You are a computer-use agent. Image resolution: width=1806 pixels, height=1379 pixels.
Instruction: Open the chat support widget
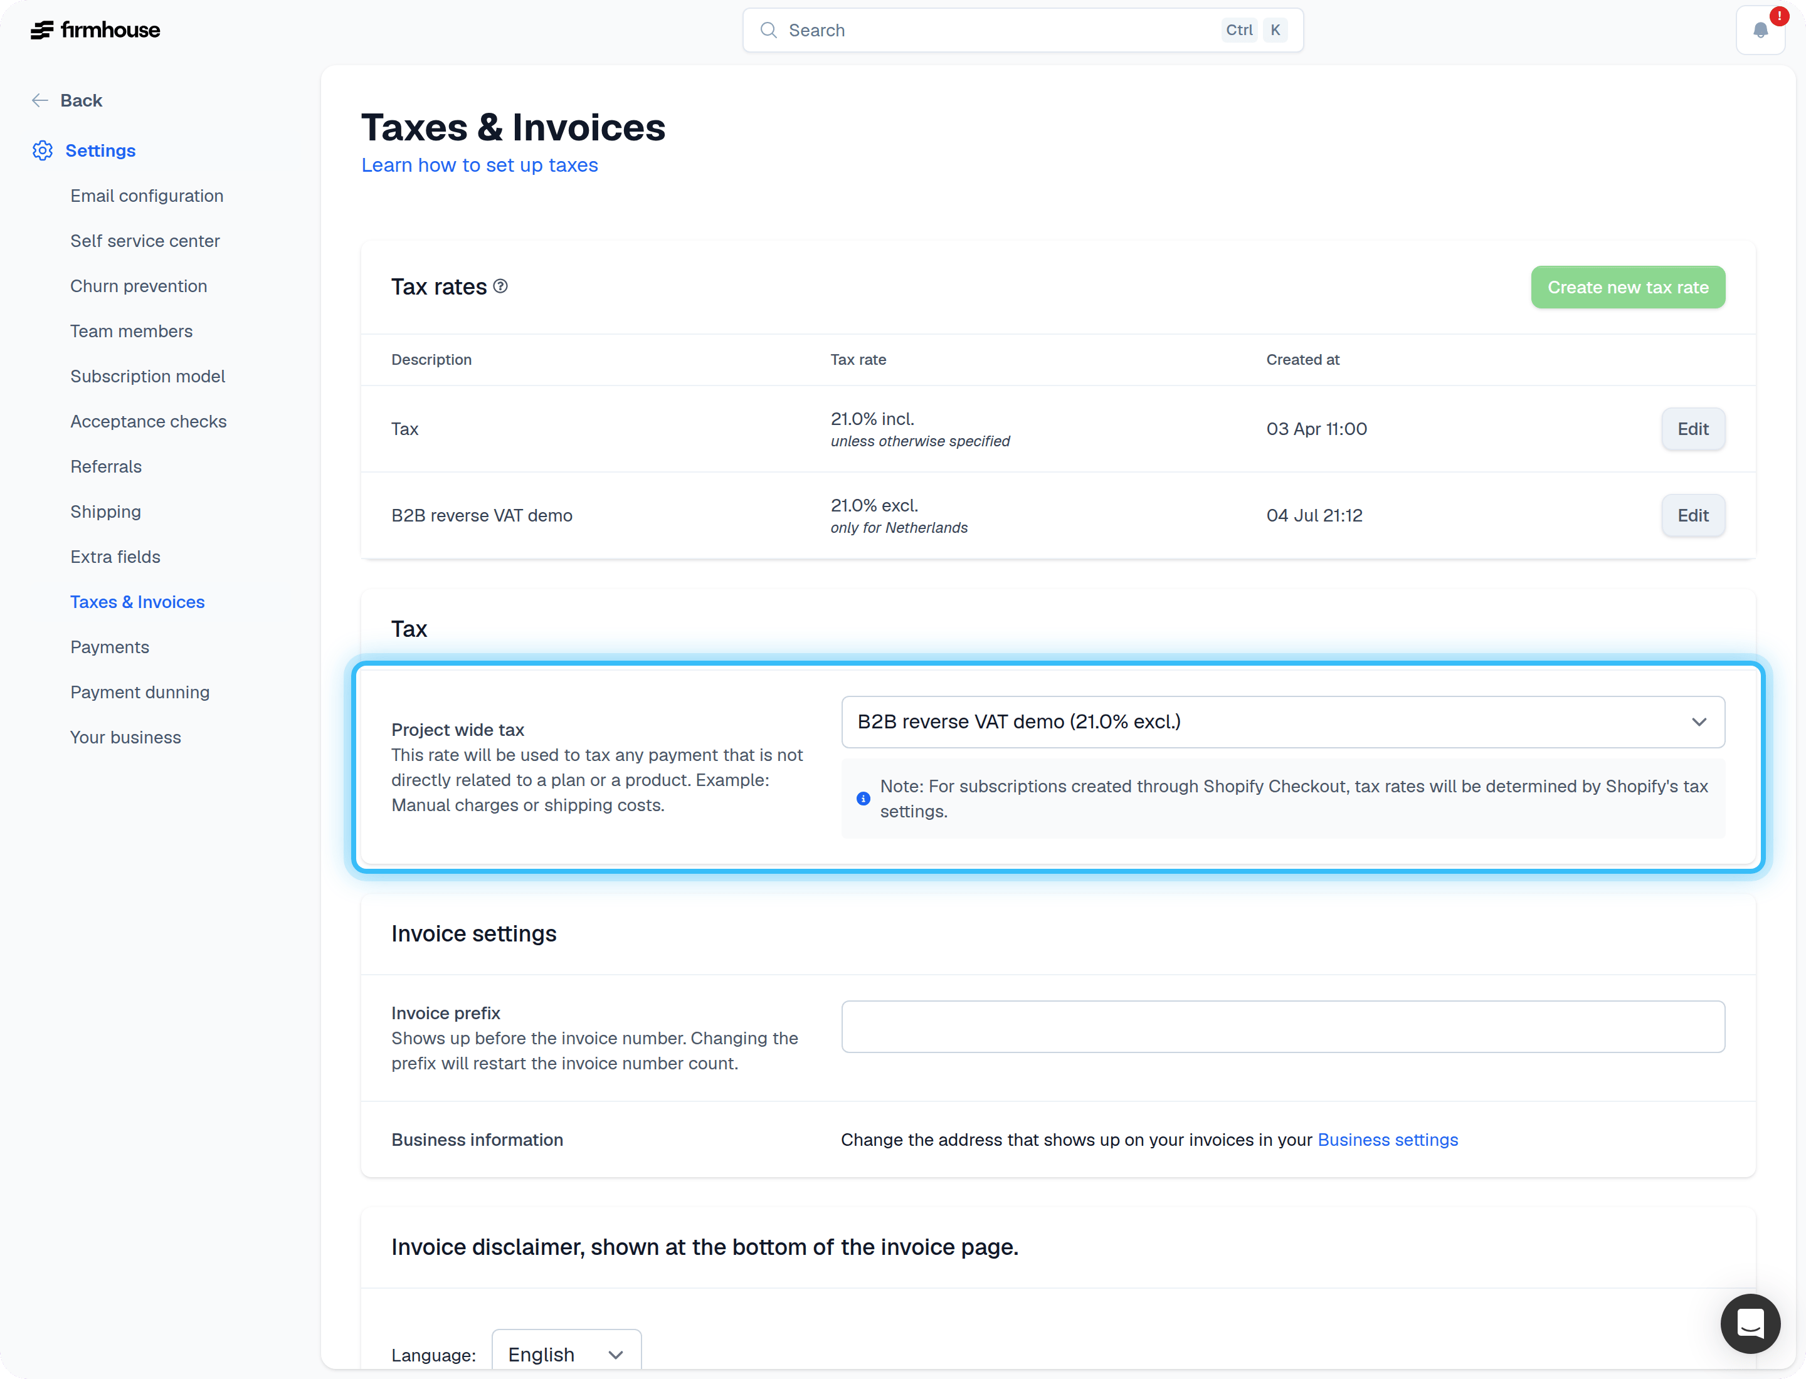pyautogui.click(x=1750, y=1323)
